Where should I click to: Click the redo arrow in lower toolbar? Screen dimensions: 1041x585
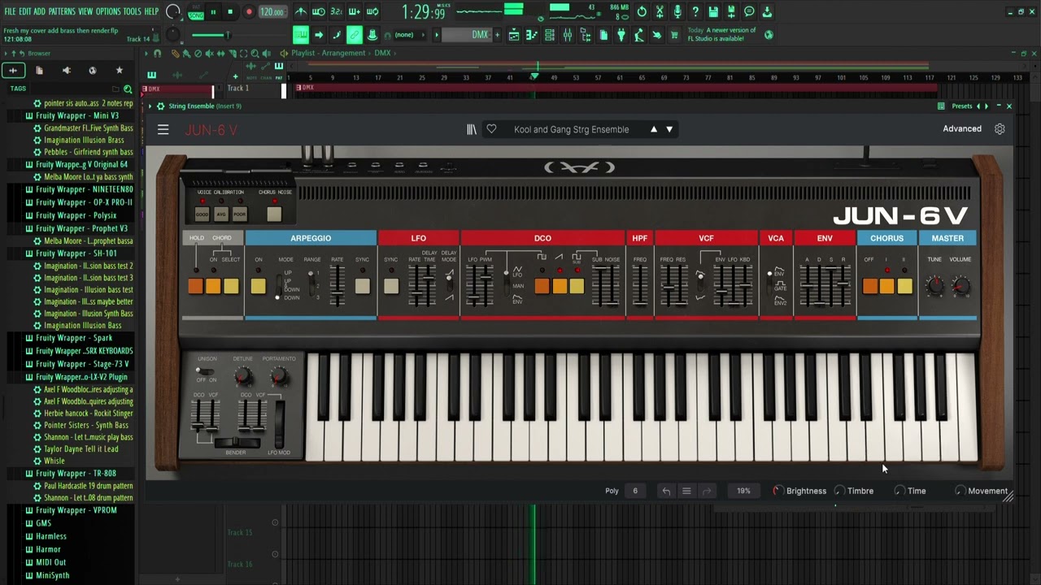(x=707, y=491)
